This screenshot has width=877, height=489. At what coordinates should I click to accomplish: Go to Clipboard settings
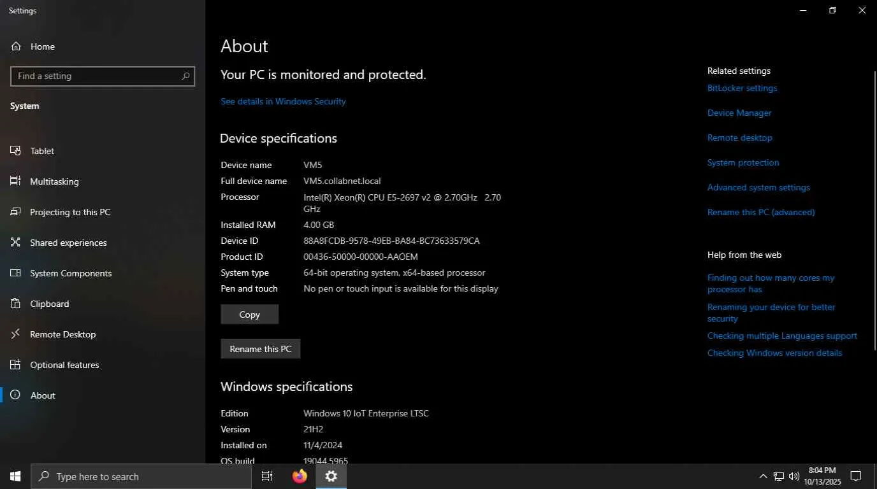tap(103, 304)
